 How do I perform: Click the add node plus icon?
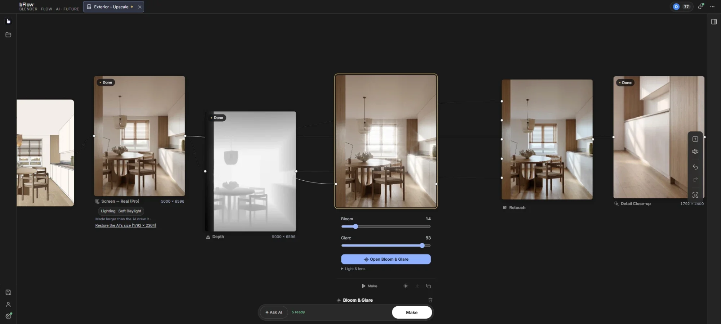pyautogui.click(x=695, y=139)
